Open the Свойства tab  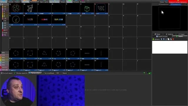coord(170,34)
